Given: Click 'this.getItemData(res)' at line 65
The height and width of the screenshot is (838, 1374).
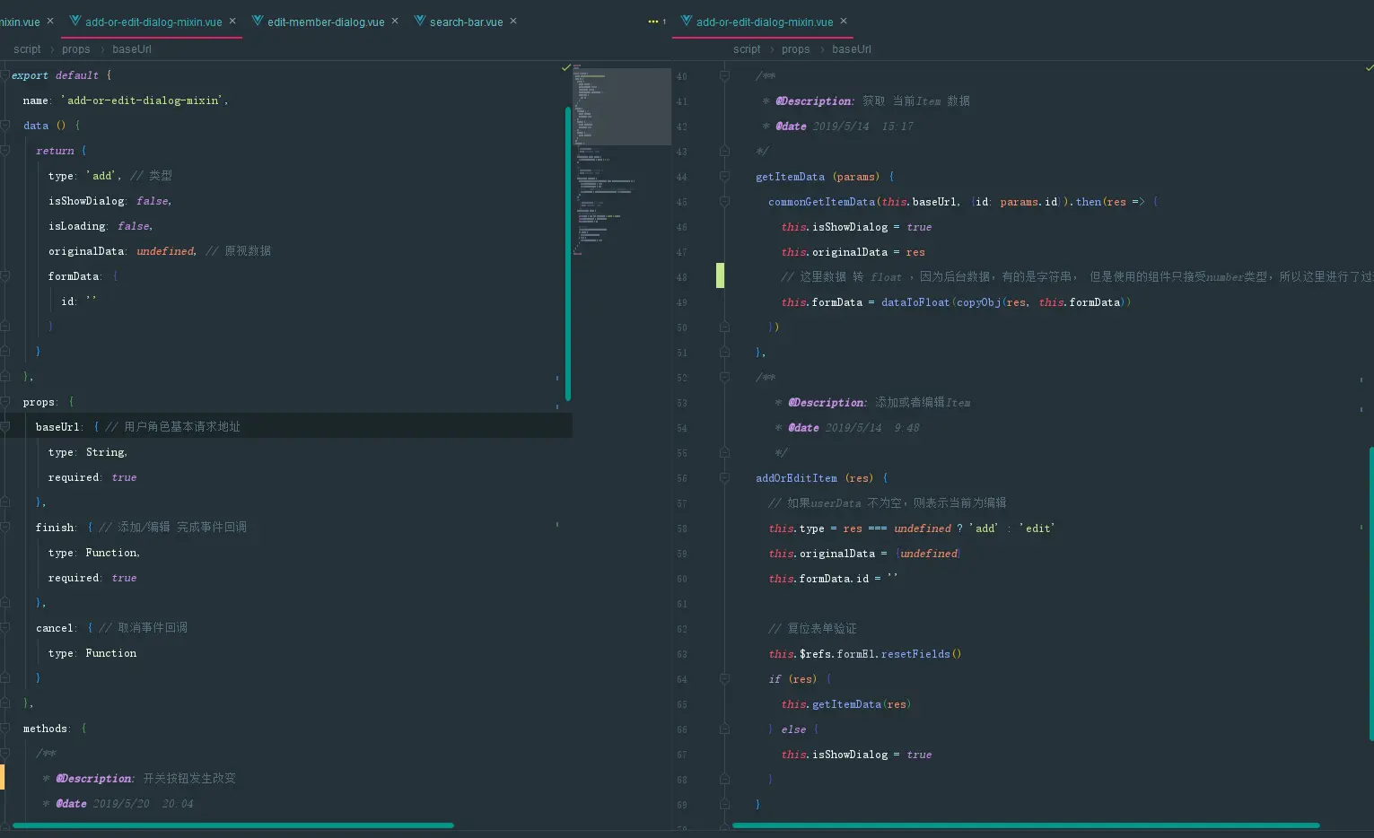Looking at the screenshot, I should click(845, 704).
